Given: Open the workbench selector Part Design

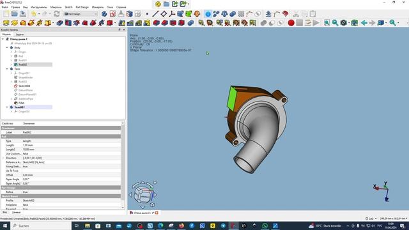Looking at the screenshot, I should [x=81, y=14].
